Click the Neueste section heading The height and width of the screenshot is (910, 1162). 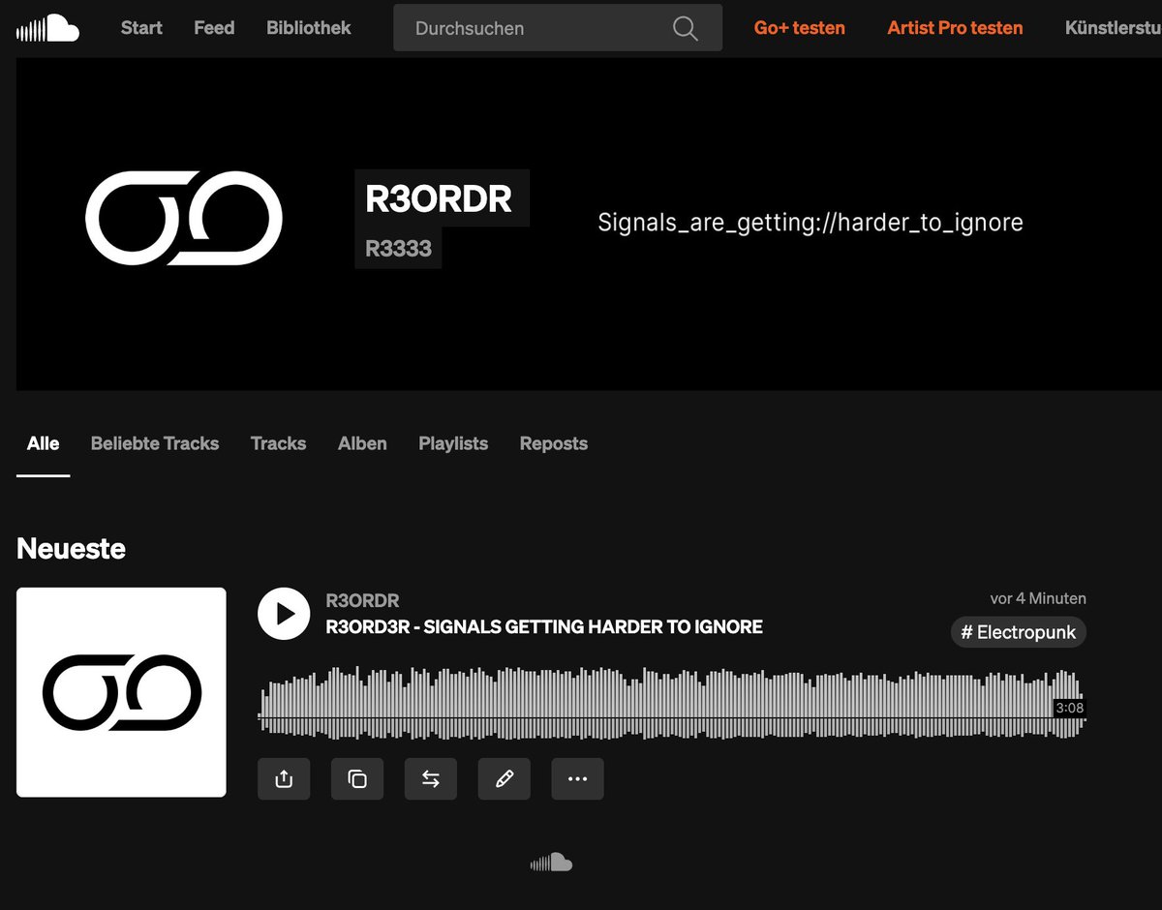pos(71,549)
